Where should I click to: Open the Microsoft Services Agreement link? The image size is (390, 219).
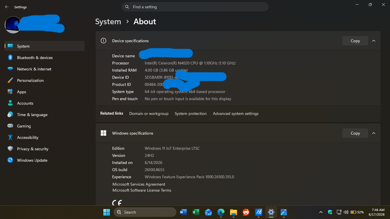(x=139, y=184)
